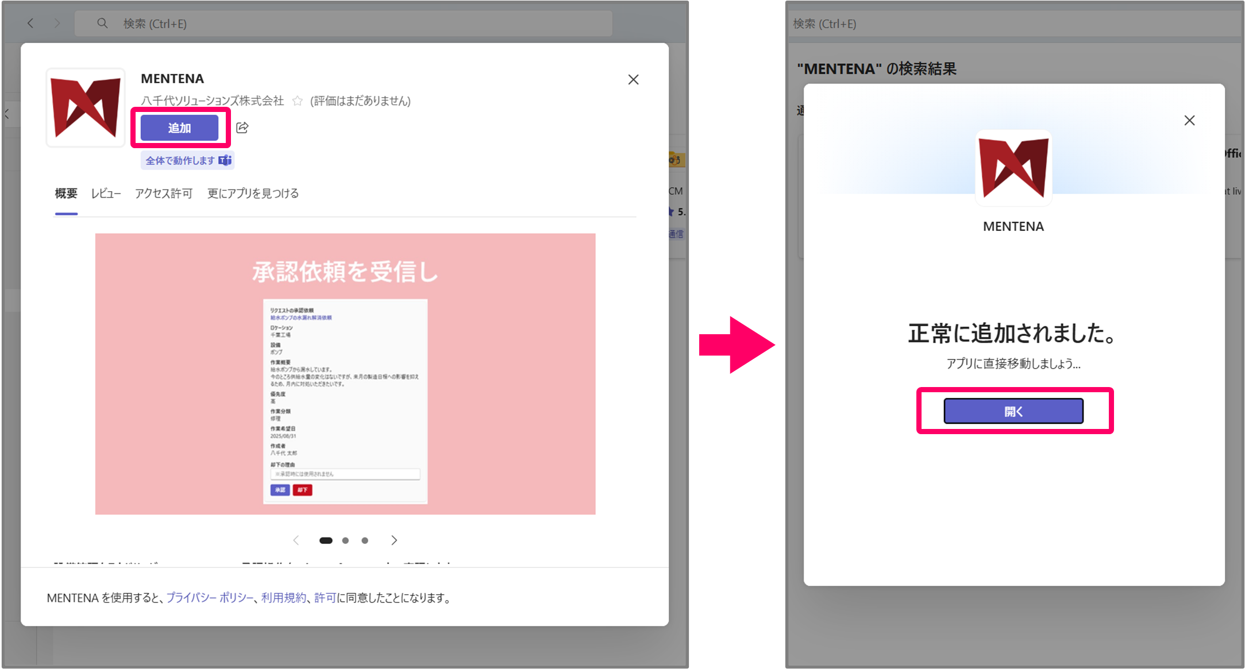Screen dimensions: 1245x669
Task: Click the forward navigation arrow
Action: coord(57,24)
